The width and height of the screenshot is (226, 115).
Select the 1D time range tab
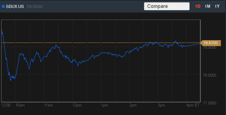pyautogui.click(x=198, y=6)
